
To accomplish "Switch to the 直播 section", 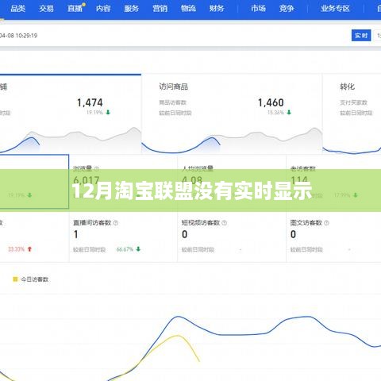I will point(75,9).
